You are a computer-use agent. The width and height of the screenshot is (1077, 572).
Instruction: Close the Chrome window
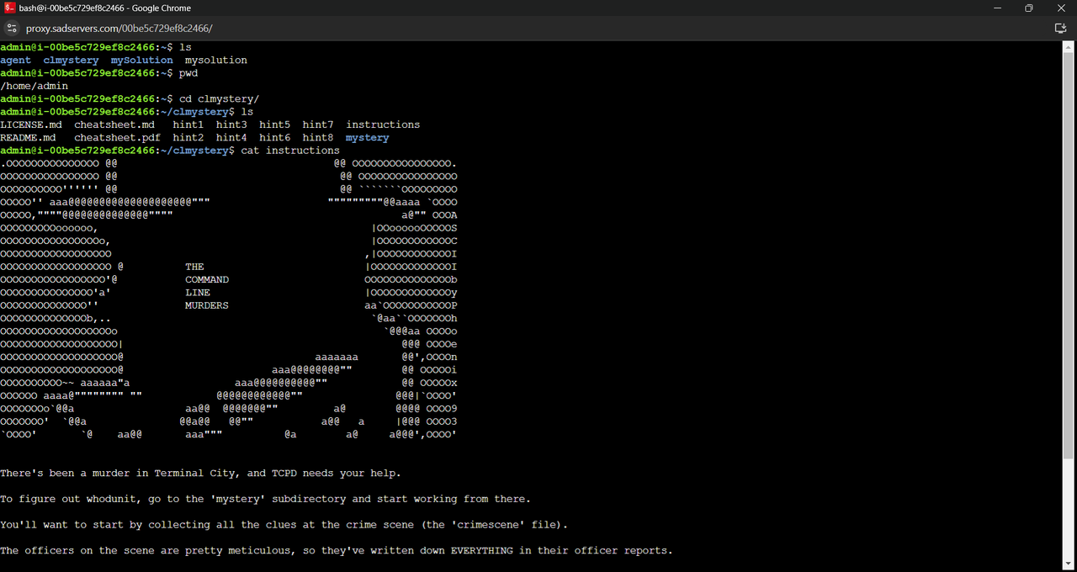(1060, 8)
